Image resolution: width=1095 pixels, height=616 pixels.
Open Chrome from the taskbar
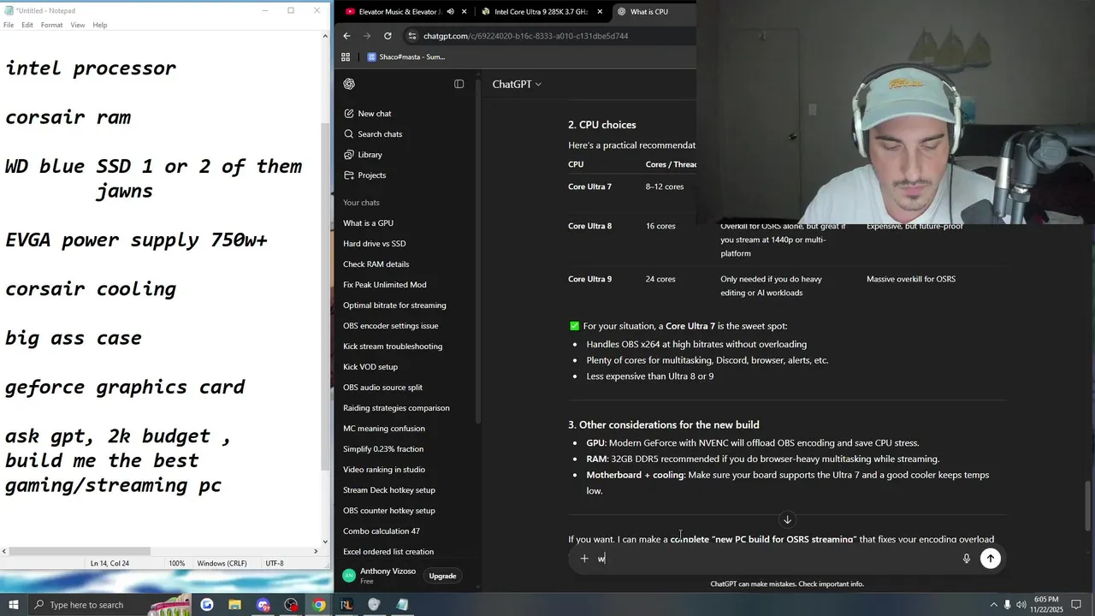[x=319, y=605]
